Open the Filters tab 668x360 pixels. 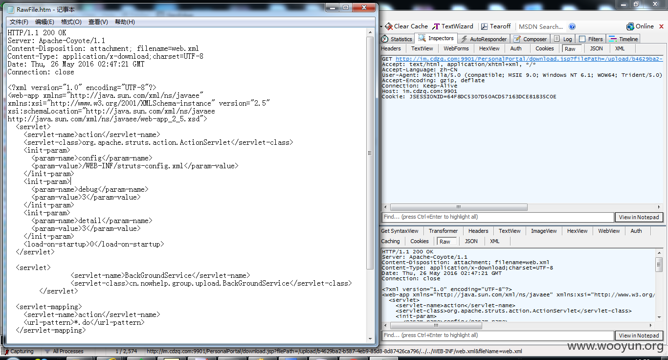(x=591, y=39)
